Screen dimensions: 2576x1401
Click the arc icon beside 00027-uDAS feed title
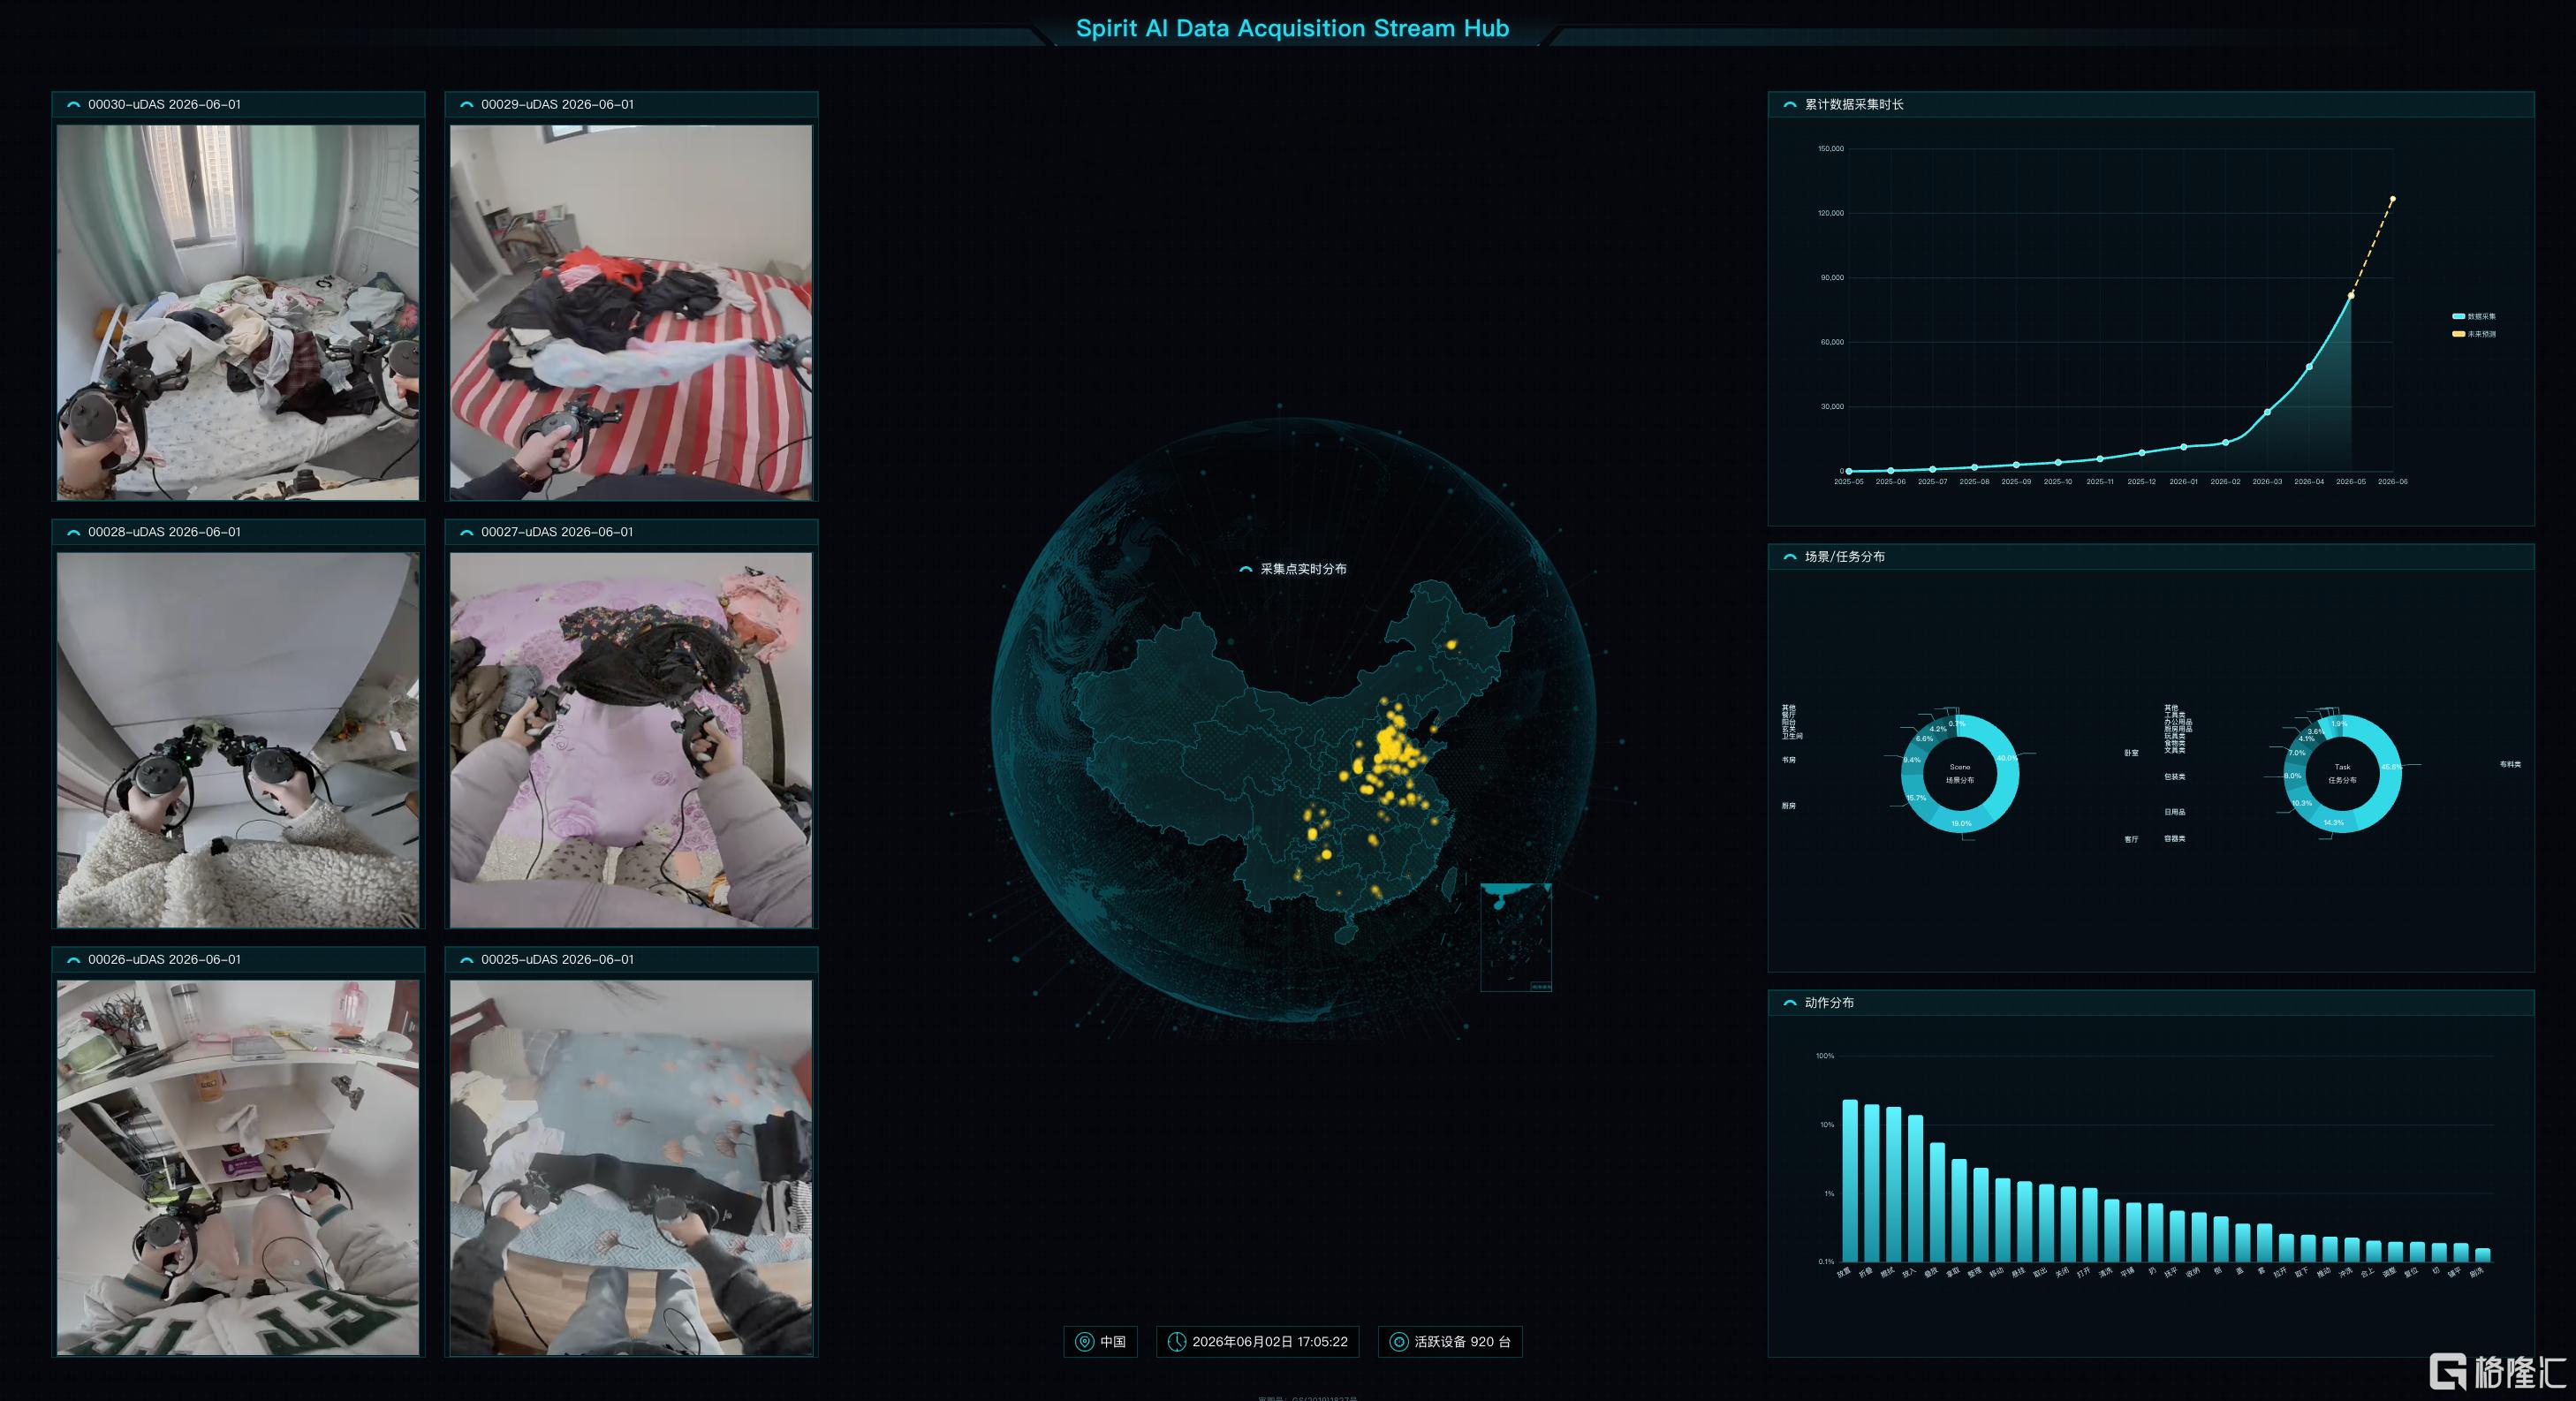[466, 532]
